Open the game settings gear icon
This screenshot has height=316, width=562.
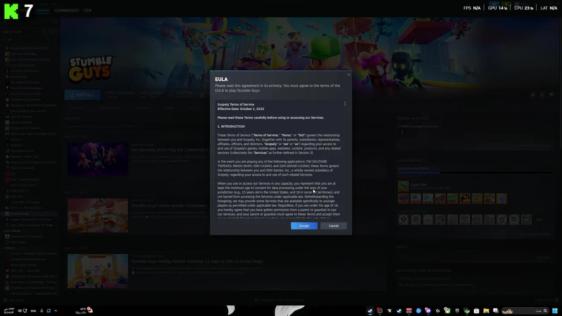(x=533, y=95)
